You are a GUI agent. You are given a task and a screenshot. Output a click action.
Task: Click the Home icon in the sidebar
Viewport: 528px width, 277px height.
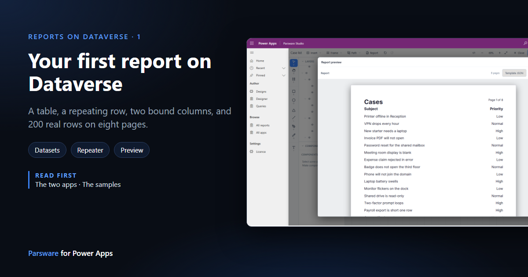tap(252, 61)
